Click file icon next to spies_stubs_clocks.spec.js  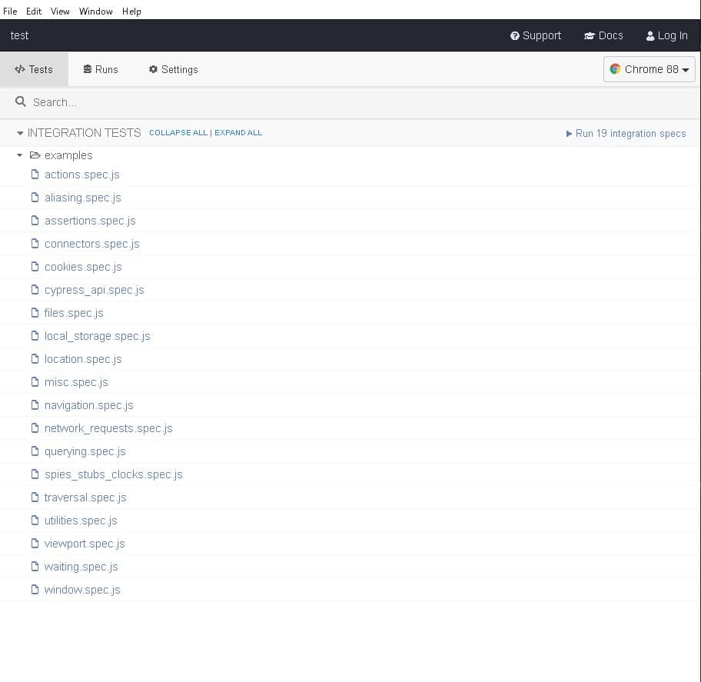[x=35, y=474]
